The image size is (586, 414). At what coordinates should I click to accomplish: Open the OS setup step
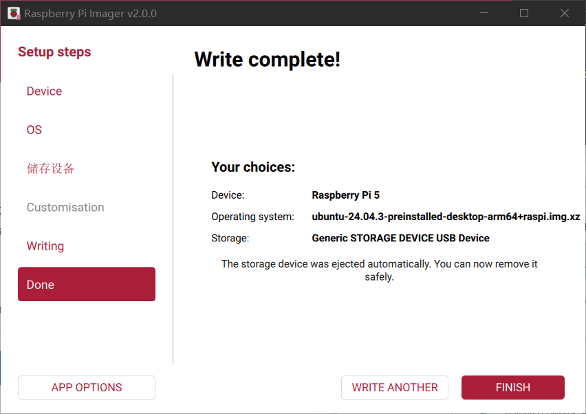pos(34,130)
